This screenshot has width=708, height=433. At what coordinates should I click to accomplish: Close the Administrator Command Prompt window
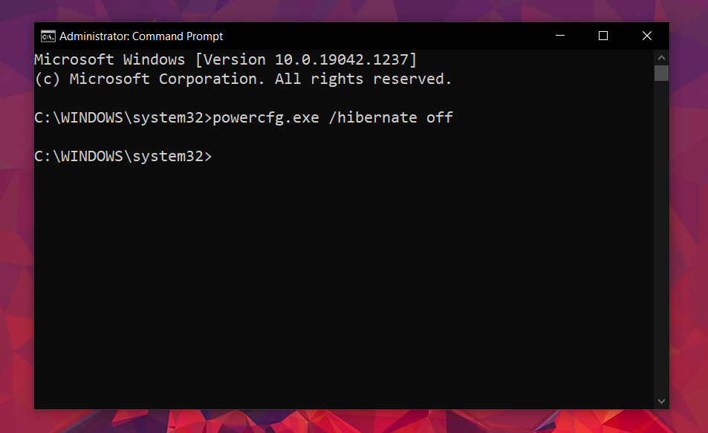(647, 36)
